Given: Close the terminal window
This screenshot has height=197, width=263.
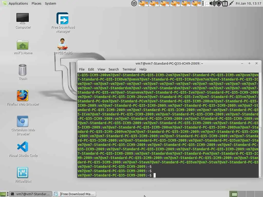Looking at the screenshot, I should pos(257,63).
